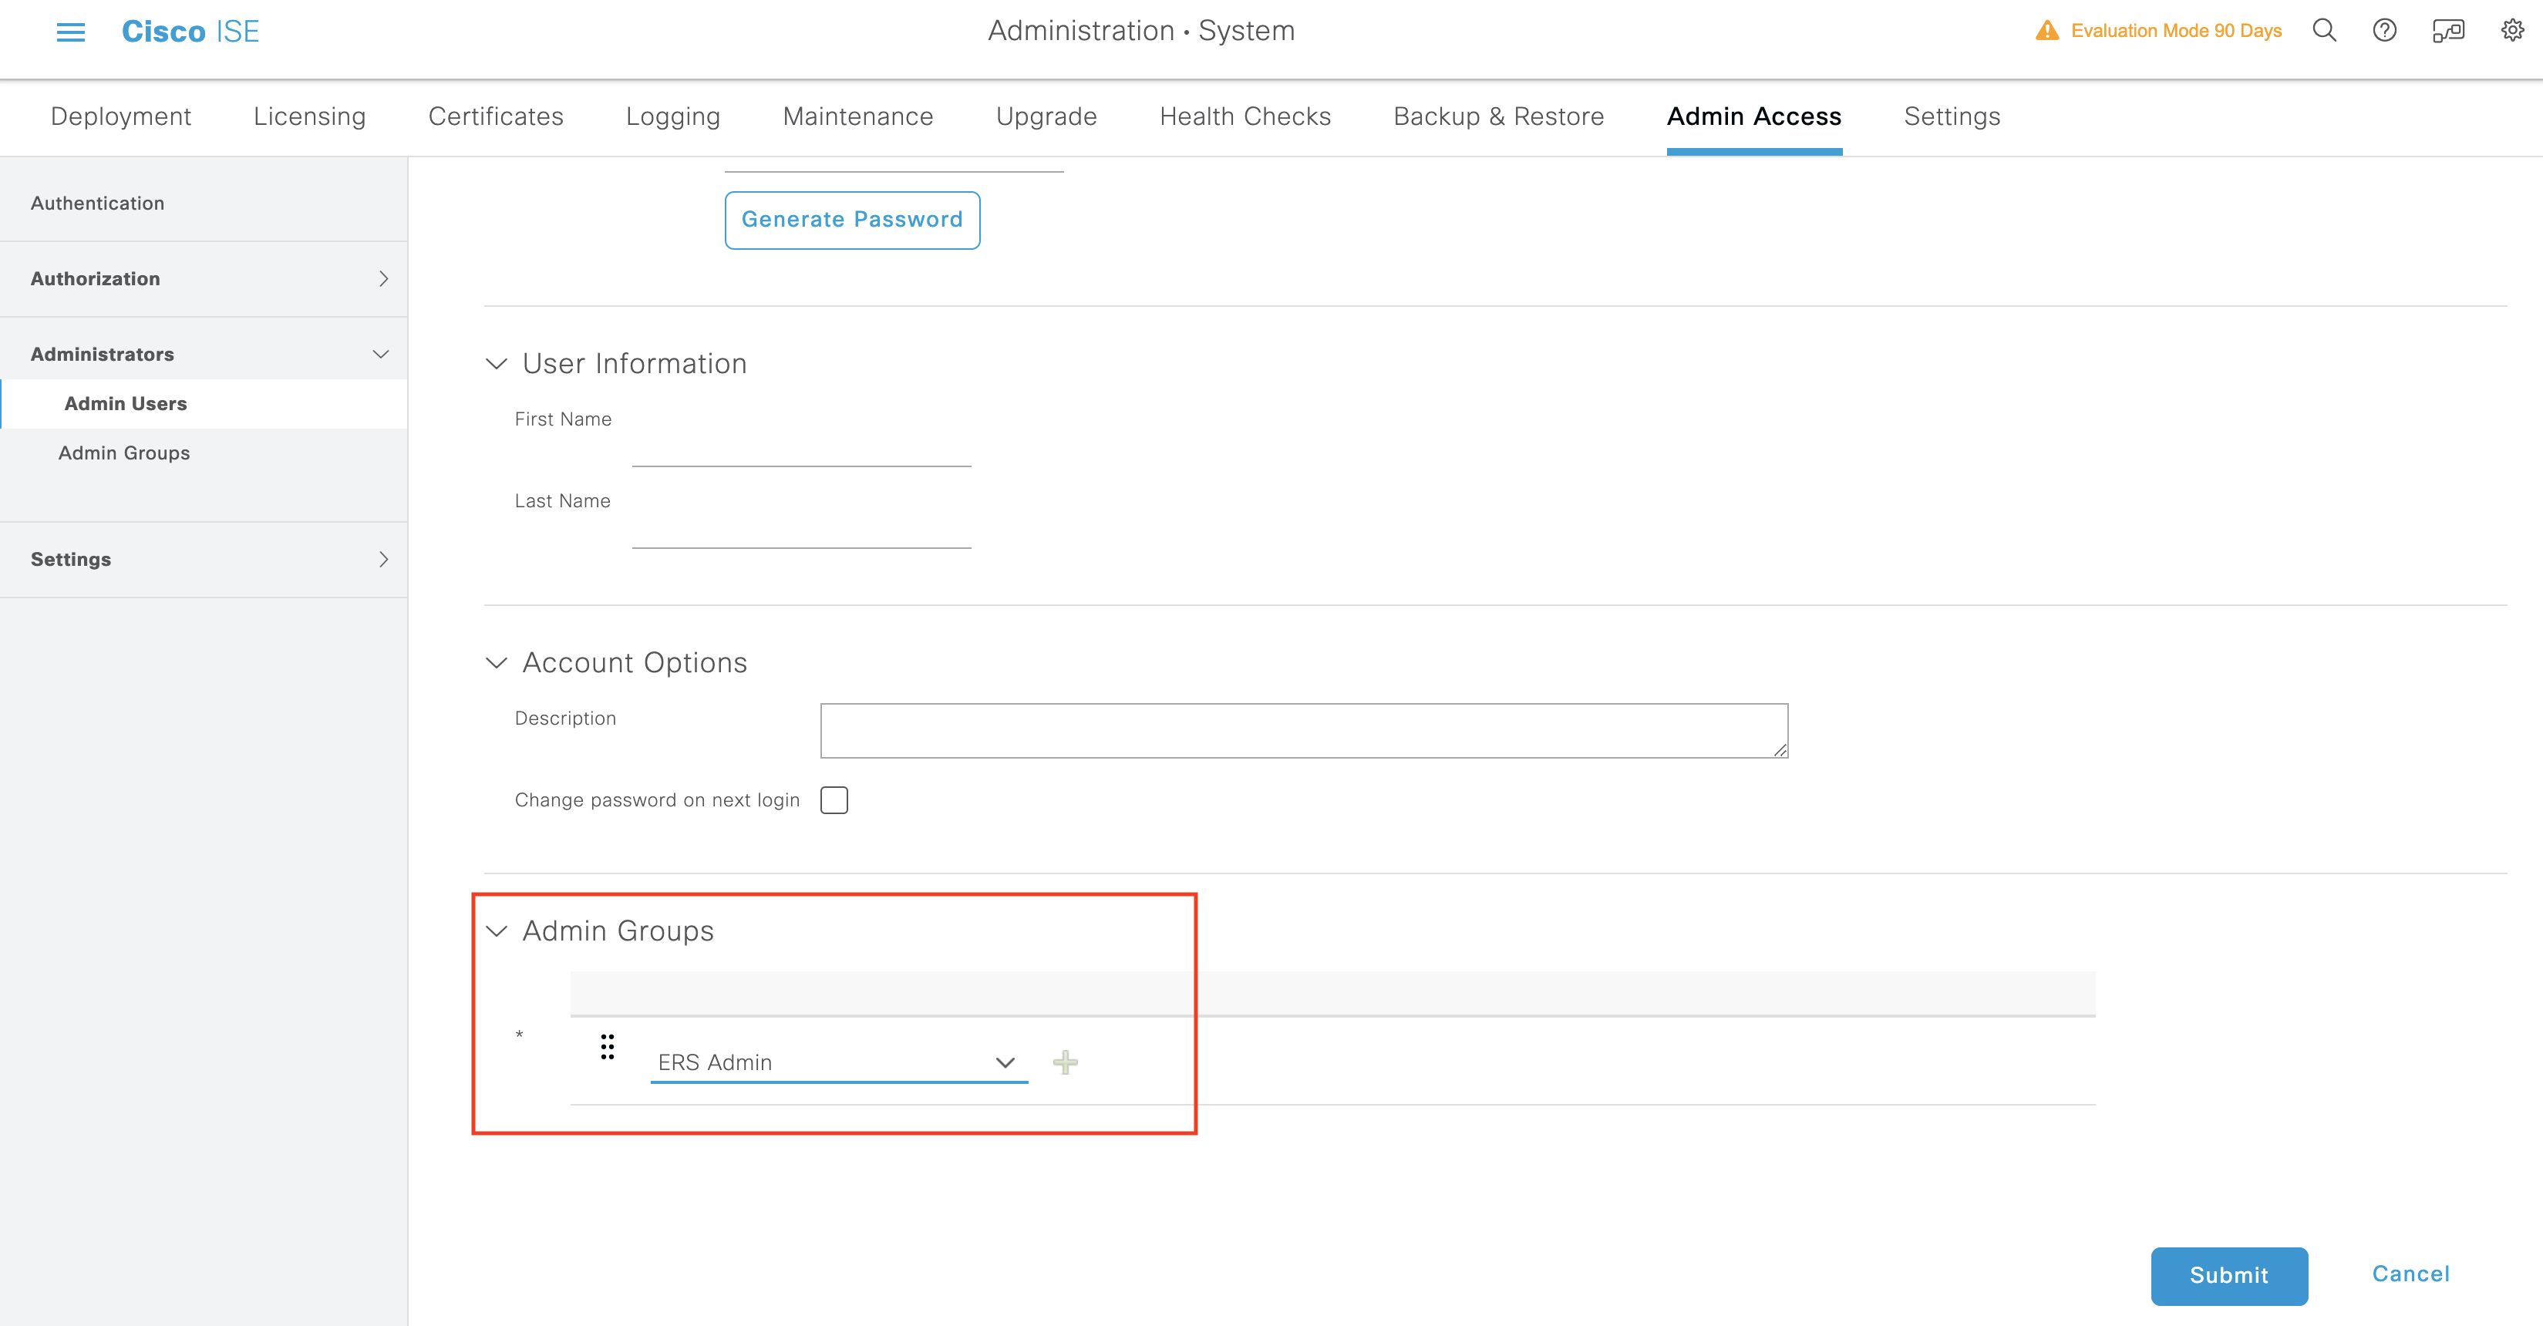Screen dimensions: 2543x1326
Task: Switch to the Certificates tab
Action: click(496, 116)
